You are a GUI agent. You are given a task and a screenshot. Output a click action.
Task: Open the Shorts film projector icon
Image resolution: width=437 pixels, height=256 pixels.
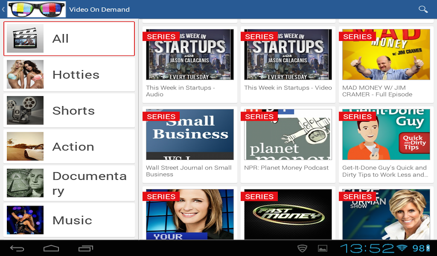point(25,111)
